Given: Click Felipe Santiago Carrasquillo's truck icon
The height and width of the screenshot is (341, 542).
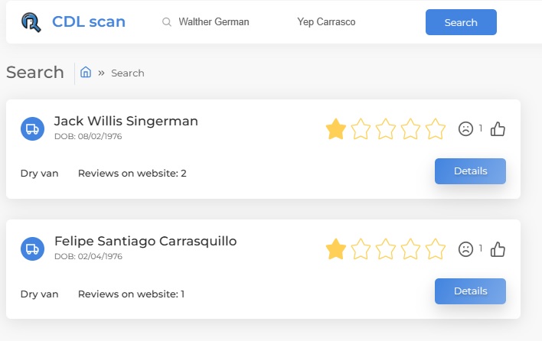Looking at the screenshot, I should click(32, 248).
